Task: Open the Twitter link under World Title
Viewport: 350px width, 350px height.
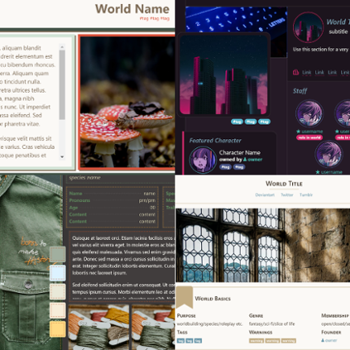Action: click(x=287, y=195)
